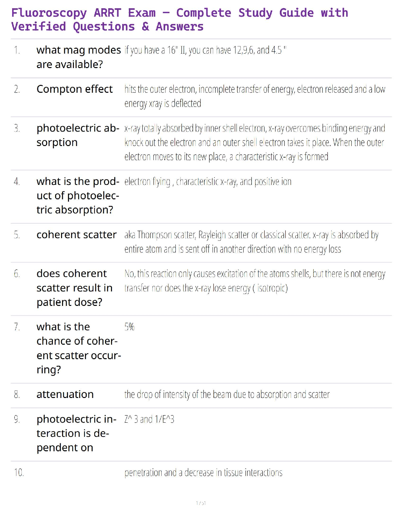Image resolution: width=402 pixels, height=521 pixels.
Task: Select the "Compton effect" term
Action: click(x=75, y=89)
